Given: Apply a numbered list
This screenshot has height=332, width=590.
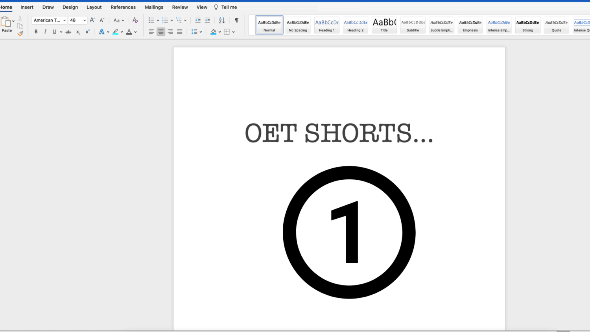Looking at the screenshot, I should click(x=165, y=20).
